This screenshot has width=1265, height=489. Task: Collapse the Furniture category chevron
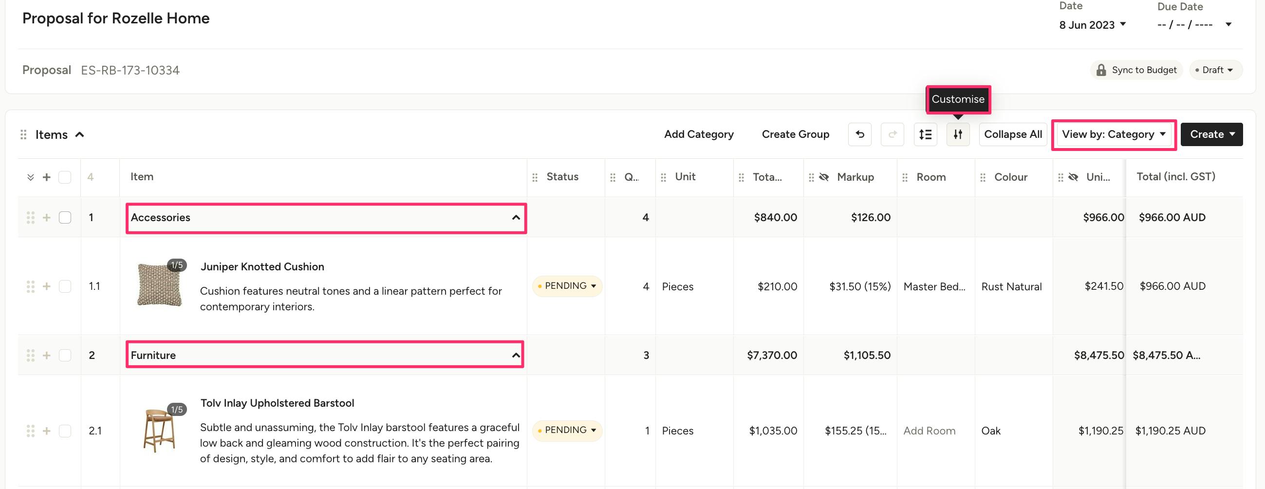[x=516, y=355]
